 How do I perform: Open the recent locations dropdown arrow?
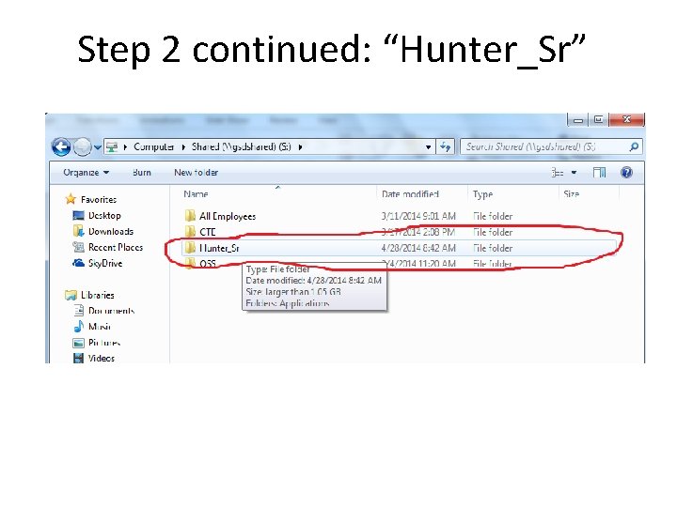pyautogui.click(x=98, y=147)
